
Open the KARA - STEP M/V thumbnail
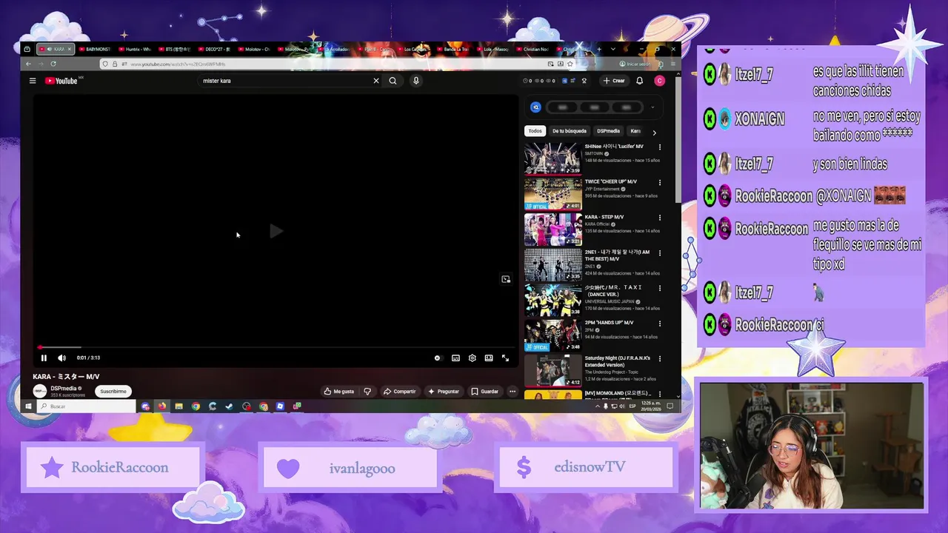(553, 229)
